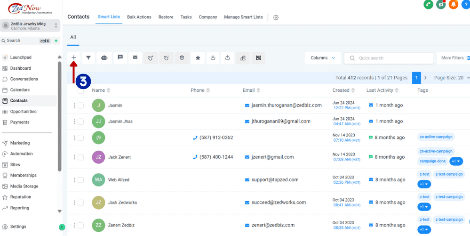The height and width of the screenshot is (236, 470).
Task: Click the trash delete icon in toolbar
Action: [182, 58]
